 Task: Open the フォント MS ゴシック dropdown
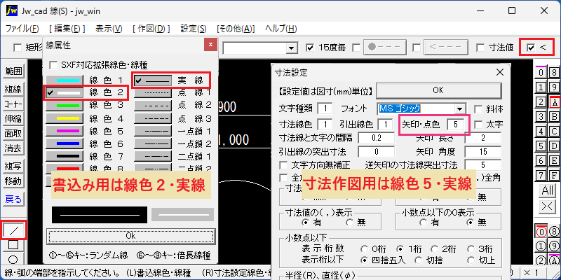459,108
